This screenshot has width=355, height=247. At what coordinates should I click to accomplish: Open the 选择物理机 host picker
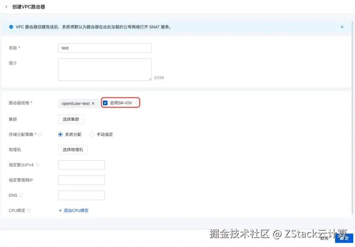pos(73,149)
